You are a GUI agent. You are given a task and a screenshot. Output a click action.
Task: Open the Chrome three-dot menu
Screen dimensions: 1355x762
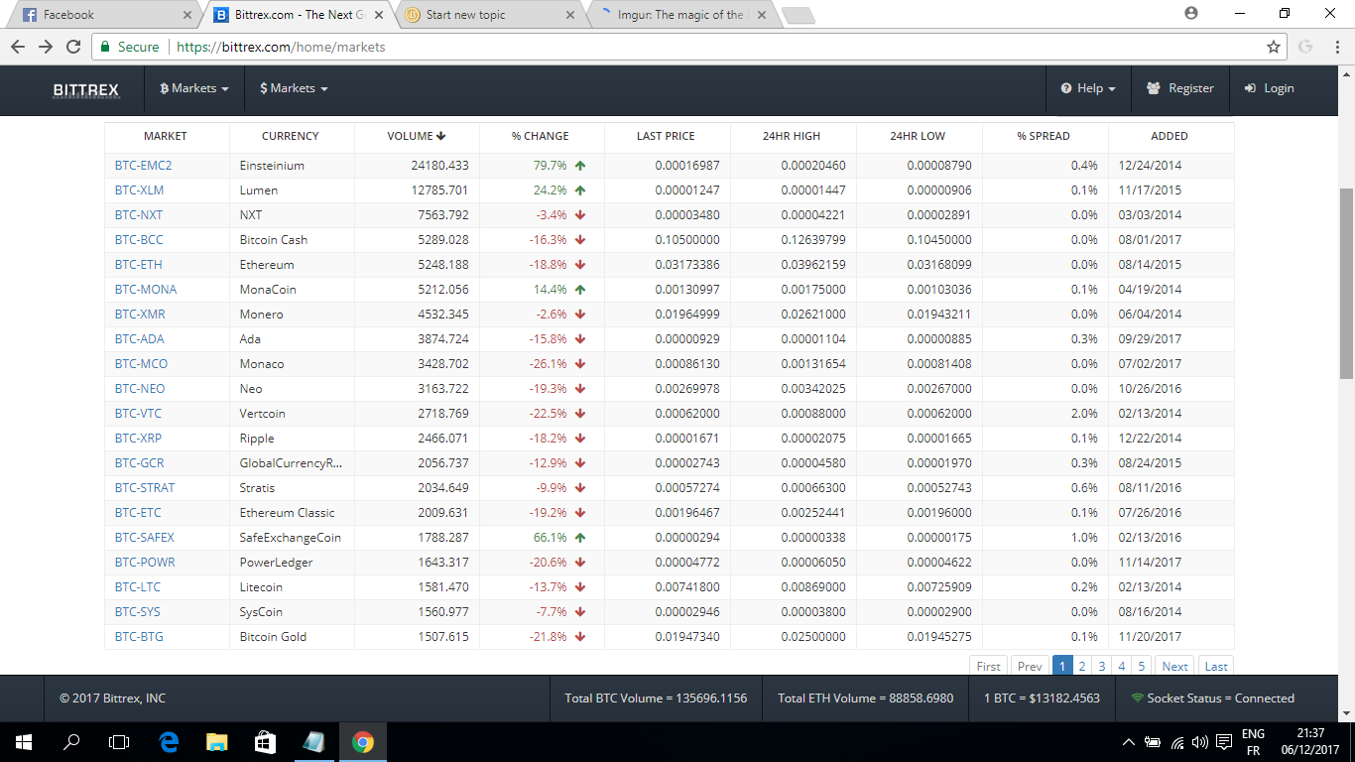[x=1336, y=47]
